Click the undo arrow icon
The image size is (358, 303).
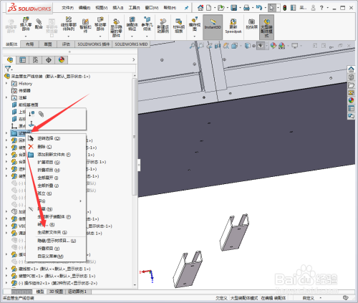click(259, 8)
